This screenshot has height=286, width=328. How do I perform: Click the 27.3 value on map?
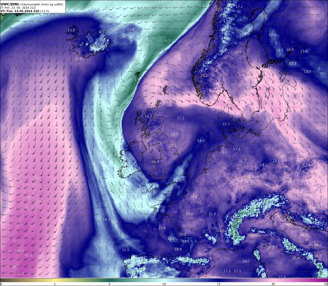coord(318,245)
